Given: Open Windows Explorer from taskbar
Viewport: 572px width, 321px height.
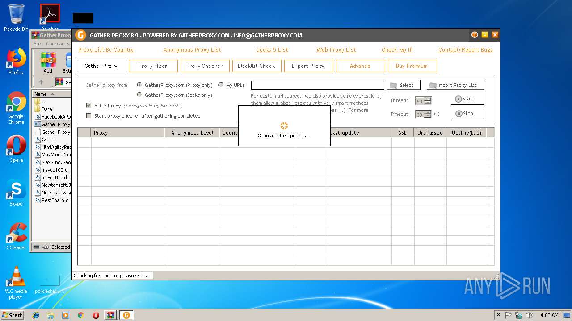Looking at the screenshot, I should tap(50, 315).
